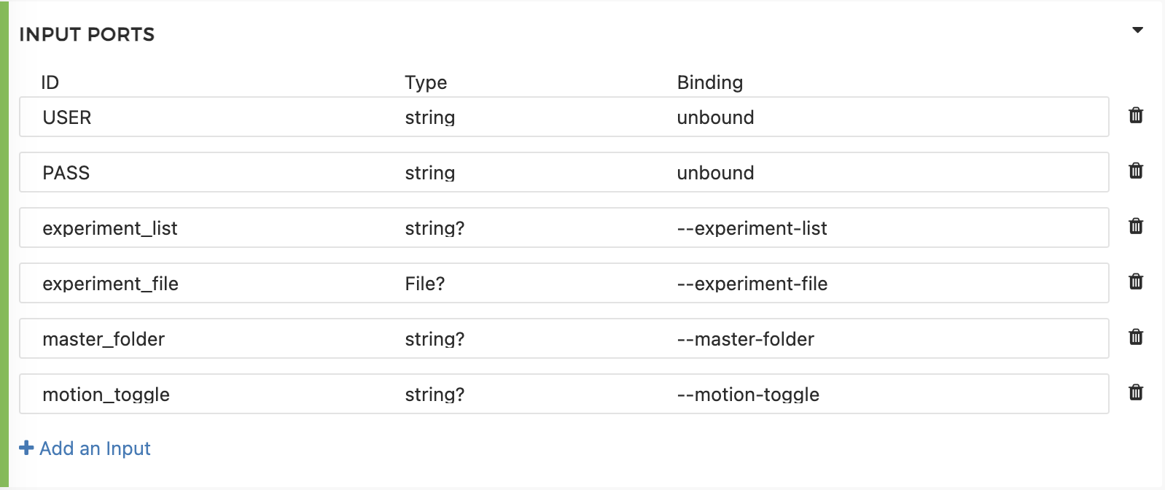Open the experiment_file type File? value

point(425,284)
